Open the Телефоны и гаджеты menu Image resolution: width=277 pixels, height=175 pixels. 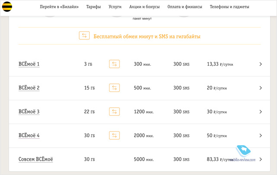[229, 7]
